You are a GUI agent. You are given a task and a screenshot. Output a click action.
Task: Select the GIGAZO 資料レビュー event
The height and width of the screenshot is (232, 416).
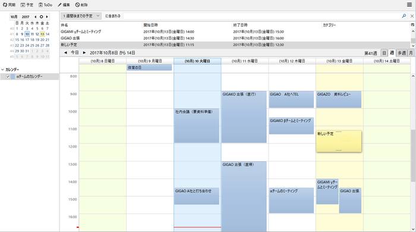click(339, 99)
